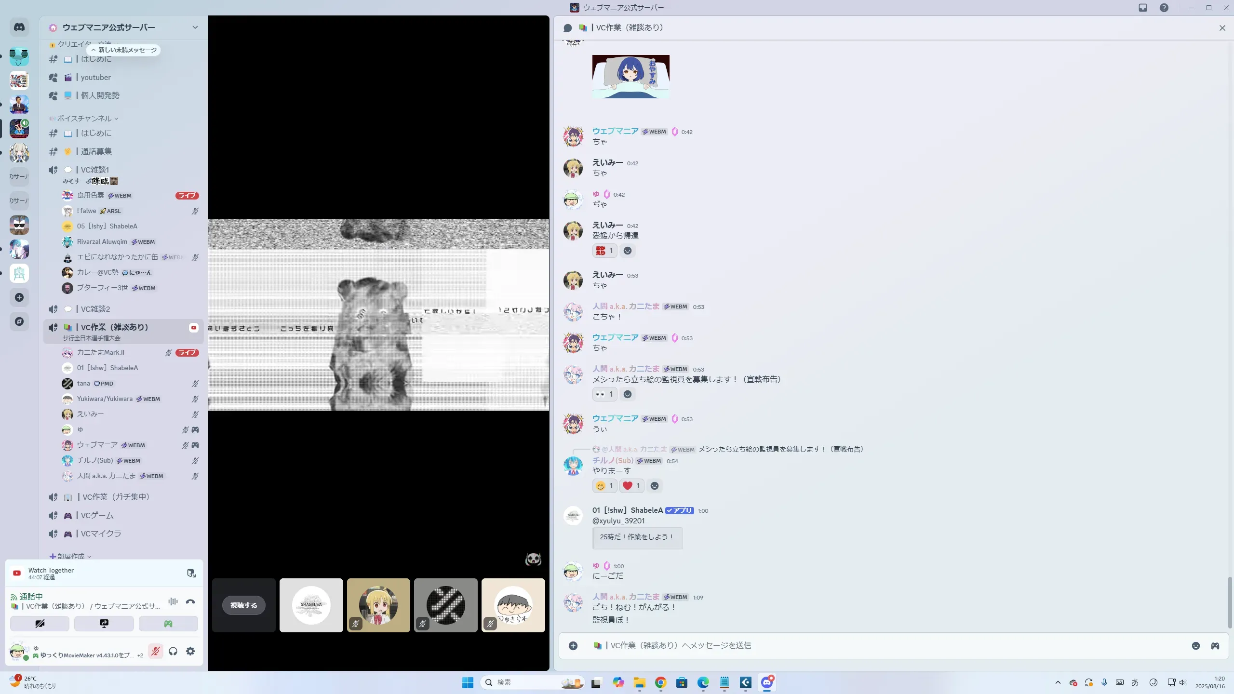Click the add a server plus icon
Image resolution: width=1234 pixels, height=694 pixels.
(19, 297)
